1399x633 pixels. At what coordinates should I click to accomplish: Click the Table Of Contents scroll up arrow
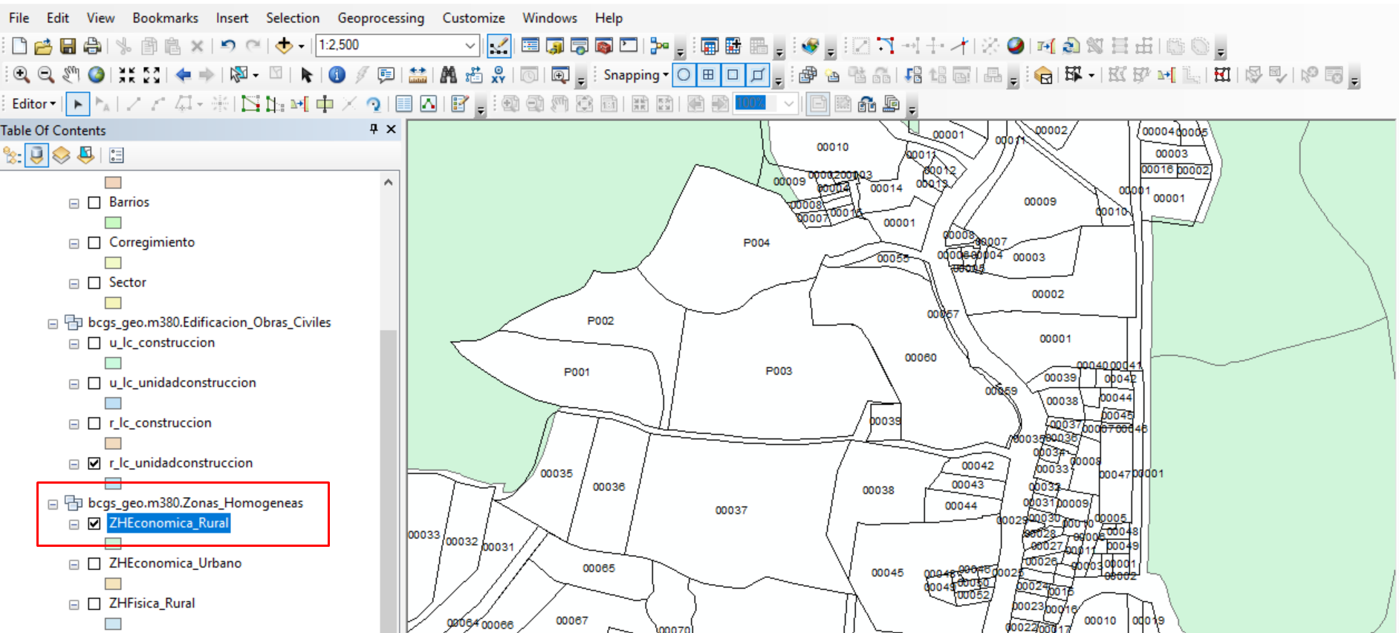point(388,182)
